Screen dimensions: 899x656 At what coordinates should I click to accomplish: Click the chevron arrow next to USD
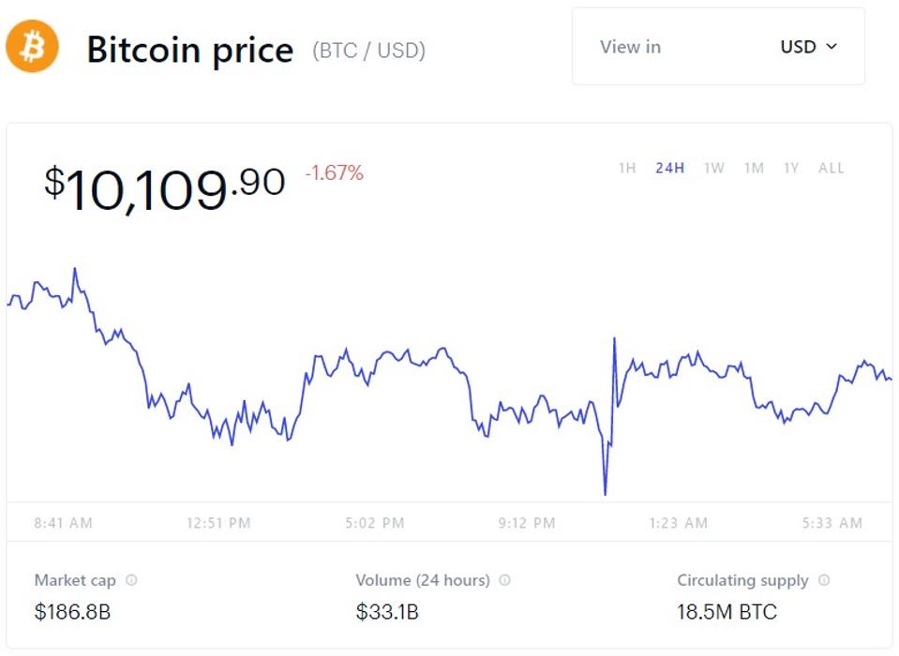point(831,47)
